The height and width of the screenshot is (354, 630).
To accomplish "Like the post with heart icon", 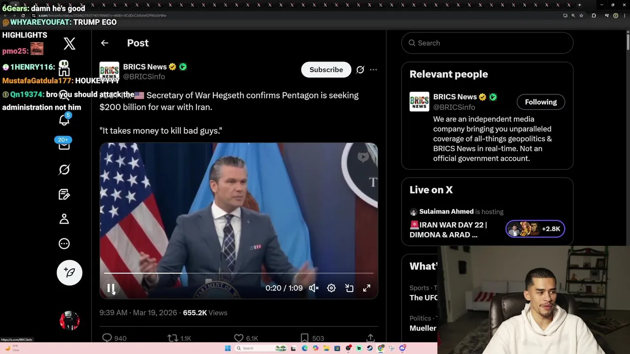I will [239, 338].
